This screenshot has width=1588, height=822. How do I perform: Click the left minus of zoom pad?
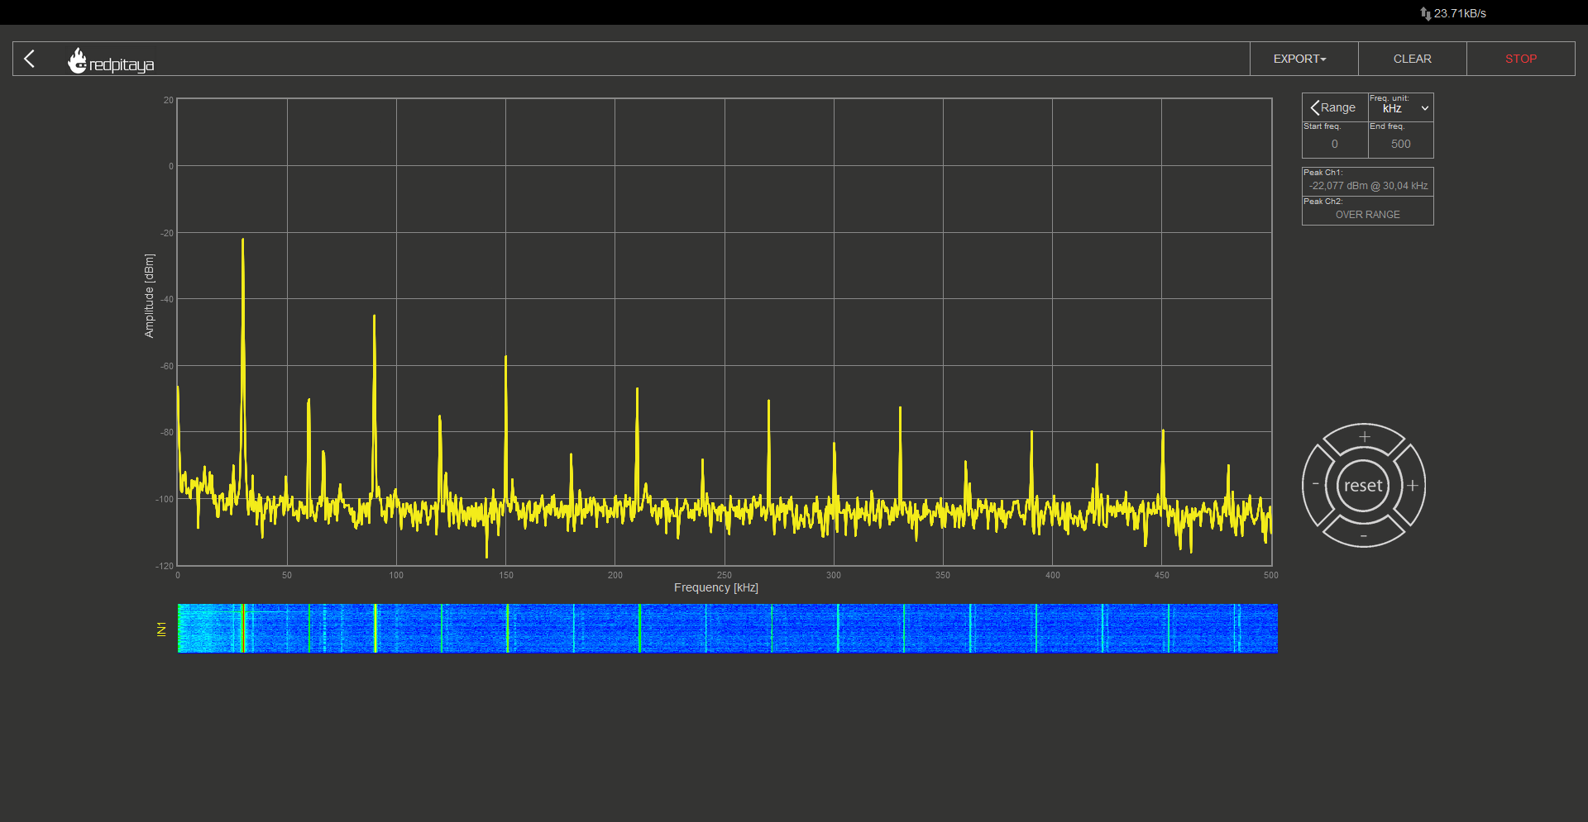[x=1316, y=484]
